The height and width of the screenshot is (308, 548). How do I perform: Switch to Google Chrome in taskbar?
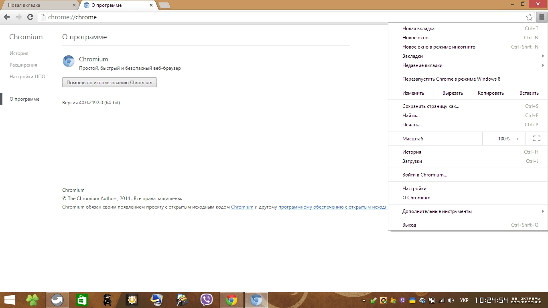(x=231, y=300)
